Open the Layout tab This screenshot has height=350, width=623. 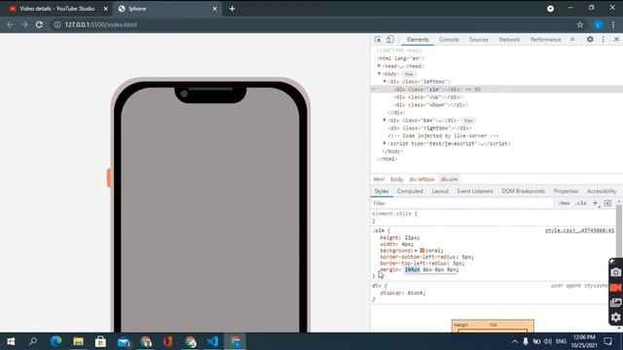click(440, 192)
